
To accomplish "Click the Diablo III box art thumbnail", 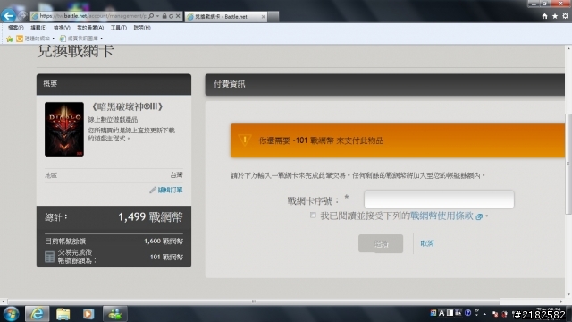I will (x=64, y=129).
